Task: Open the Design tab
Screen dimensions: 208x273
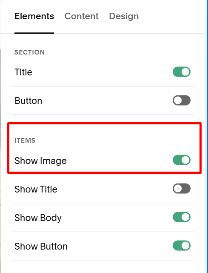Action: tap(124, 16)
